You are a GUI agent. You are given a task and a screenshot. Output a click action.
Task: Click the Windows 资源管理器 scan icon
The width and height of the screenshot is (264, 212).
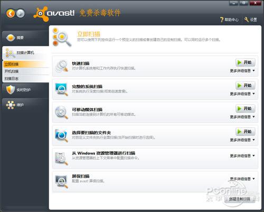(x=61, y=159)
